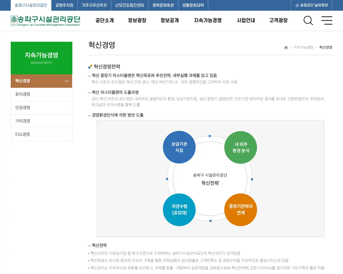Select 윤리경영 in the sidebar
The image size is (343, 274).
tap(23, 94)
